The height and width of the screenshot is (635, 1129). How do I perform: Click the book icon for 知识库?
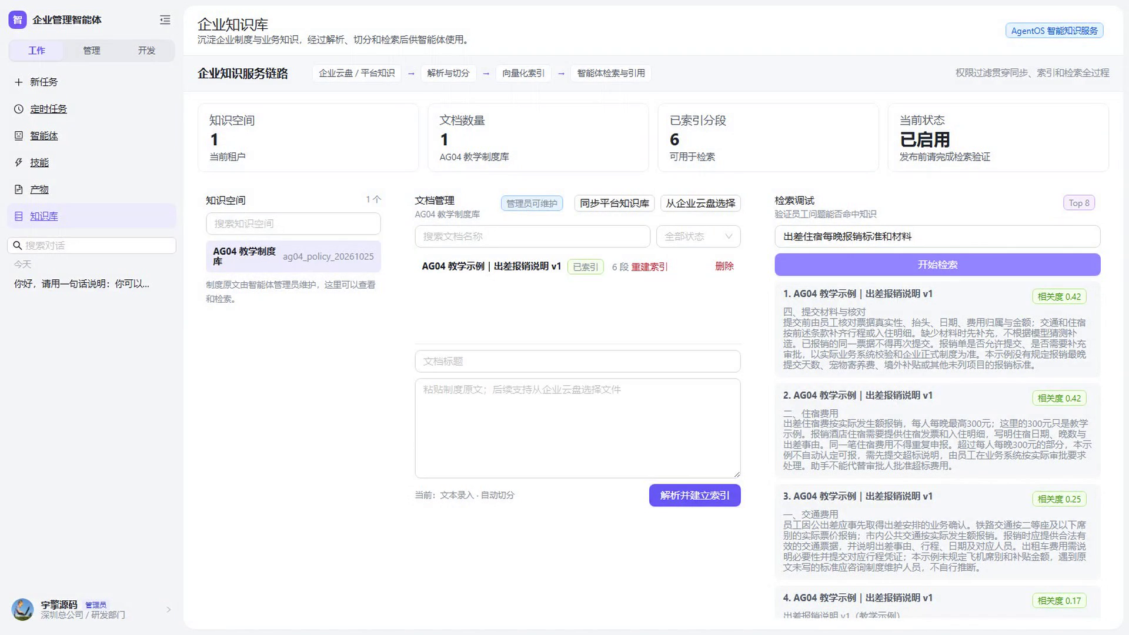(19, 216)
